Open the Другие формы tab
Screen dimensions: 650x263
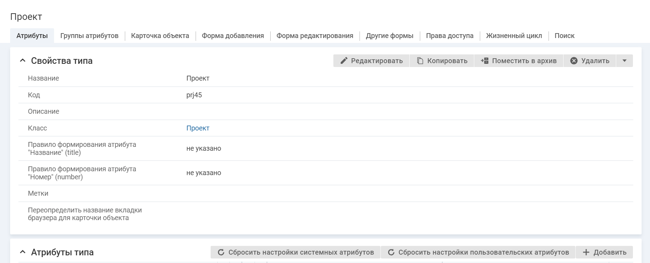click(x=389, y=36)
